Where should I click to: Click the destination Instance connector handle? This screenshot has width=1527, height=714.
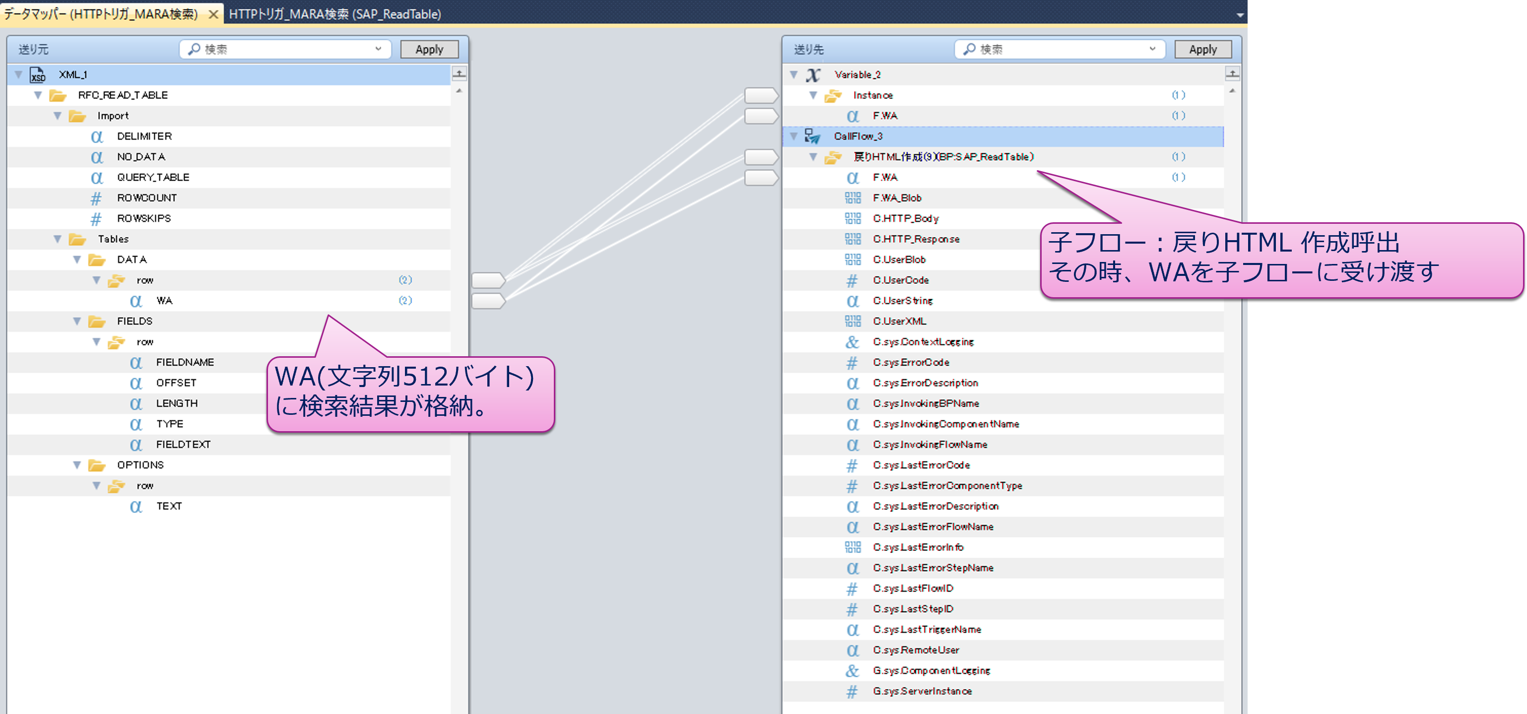[x=761, y=95]
